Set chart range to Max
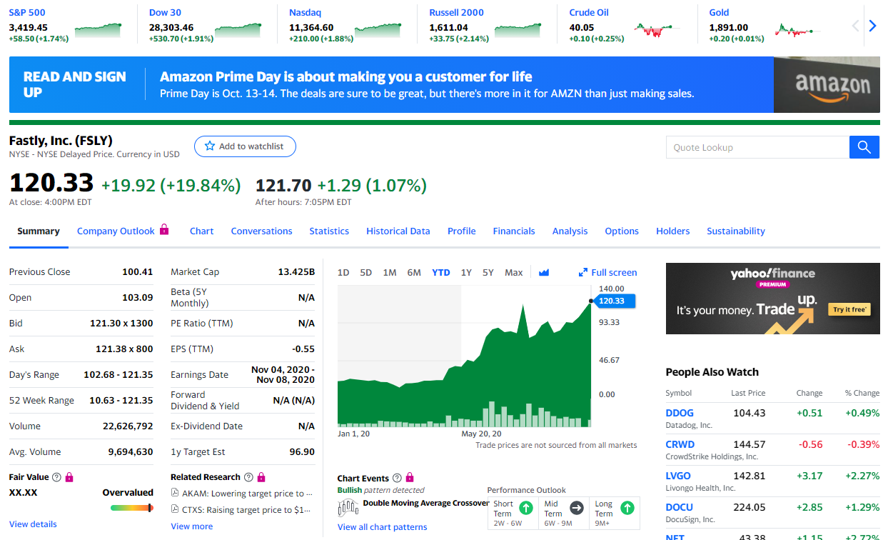883x540 pixels. coord(513,272)
